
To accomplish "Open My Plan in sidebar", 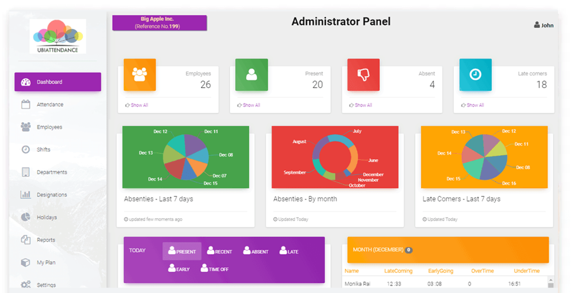I will [46, 263].
